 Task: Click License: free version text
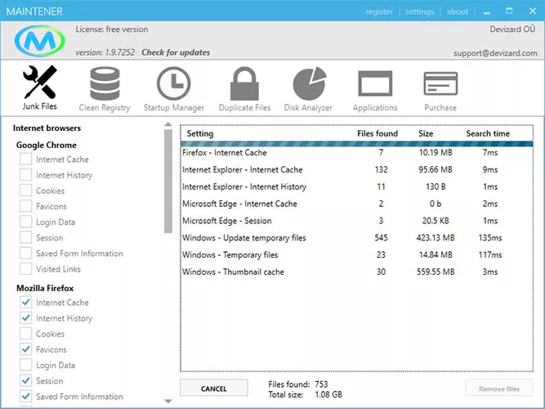tap(112, 29)
